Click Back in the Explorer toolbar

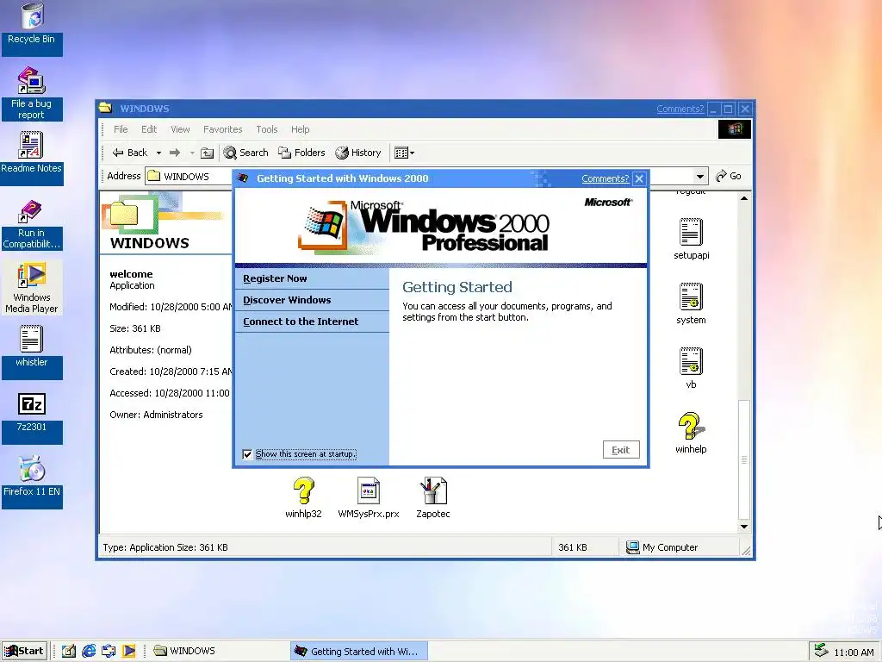pos(131,153)
